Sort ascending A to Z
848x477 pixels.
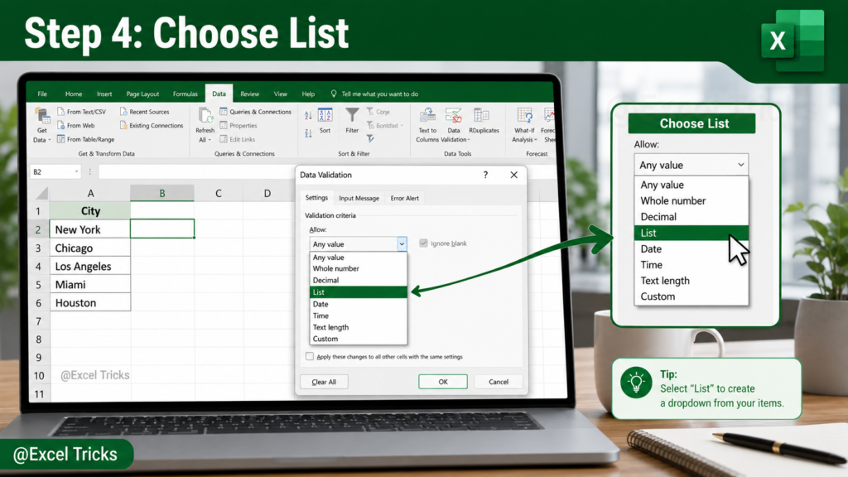(308, 115)
